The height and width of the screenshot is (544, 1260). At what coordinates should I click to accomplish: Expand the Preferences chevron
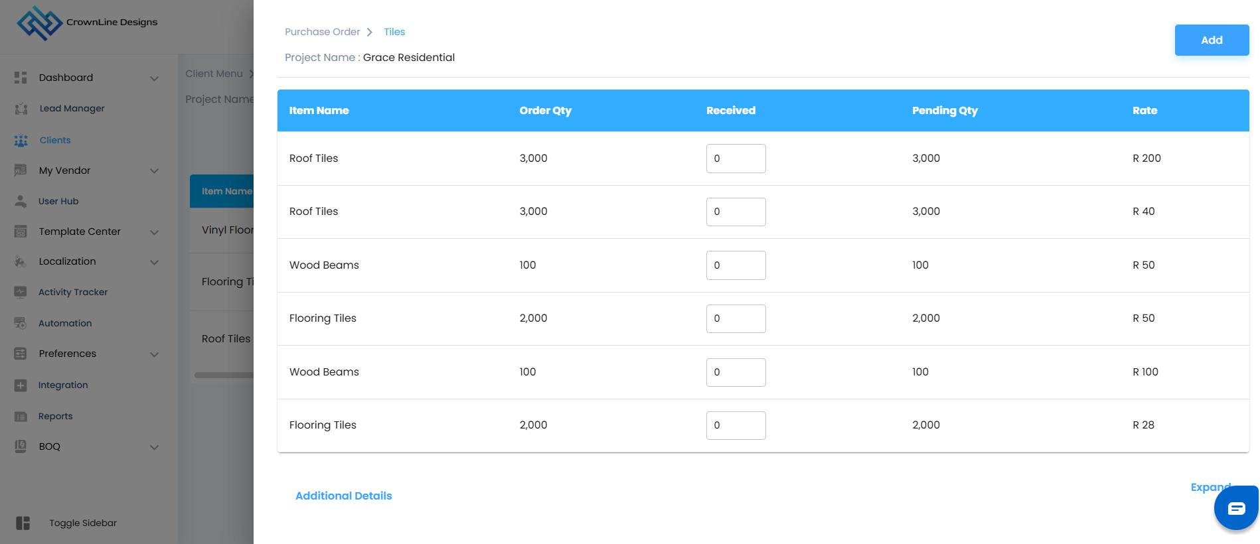pos(154,354)
